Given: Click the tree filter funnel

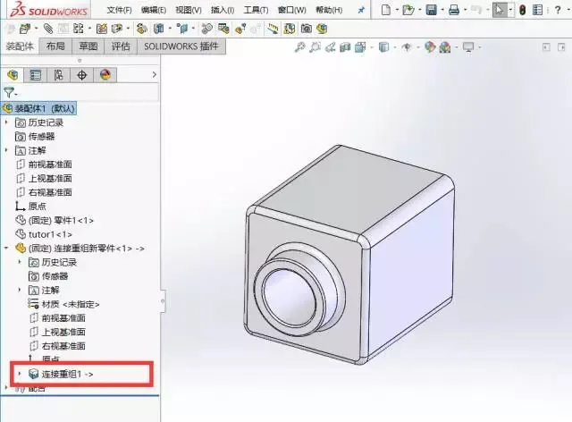Looking at the screenshot, I should coord(9,92).
